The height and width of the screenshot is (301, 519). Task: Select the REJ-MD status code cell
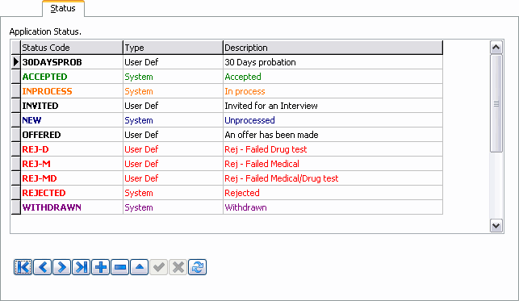[72, 178]
